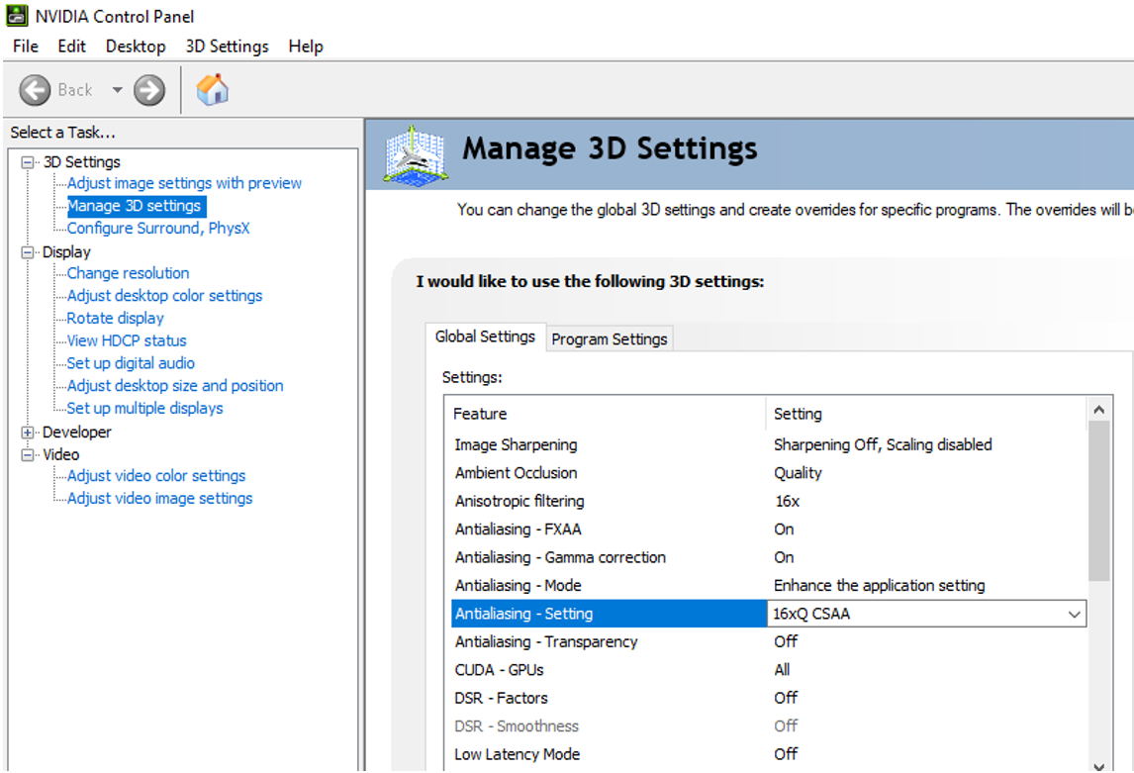
Task: Open Set up digital audio
Action: [131, 363]
